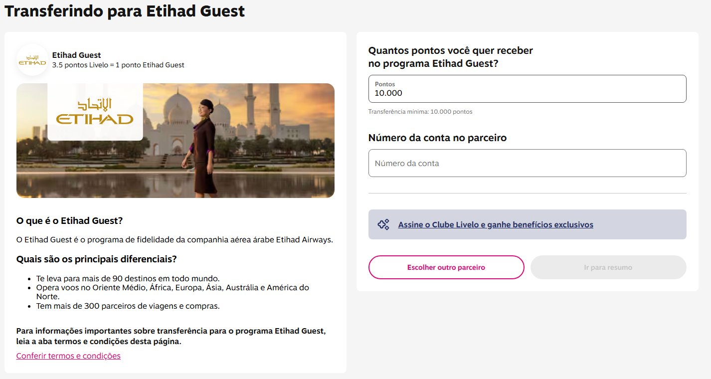
Task: Click the sparkle icon beside Clube Livelo
Action: (x=383, y=224)
